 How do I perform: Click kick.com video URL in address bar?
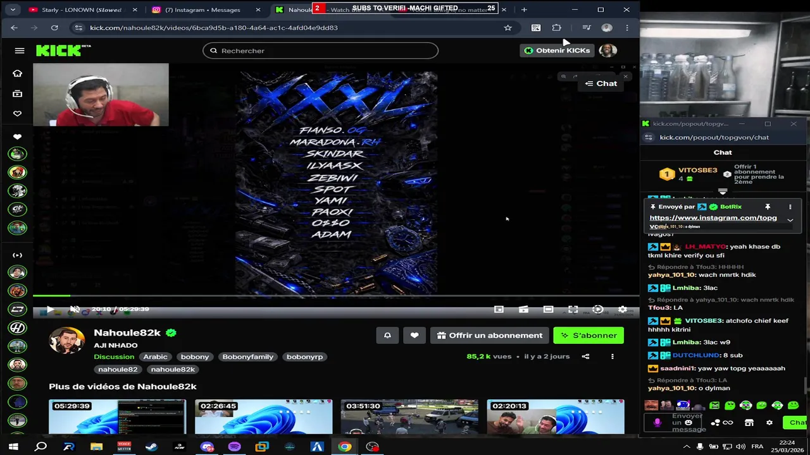(214, 28)
